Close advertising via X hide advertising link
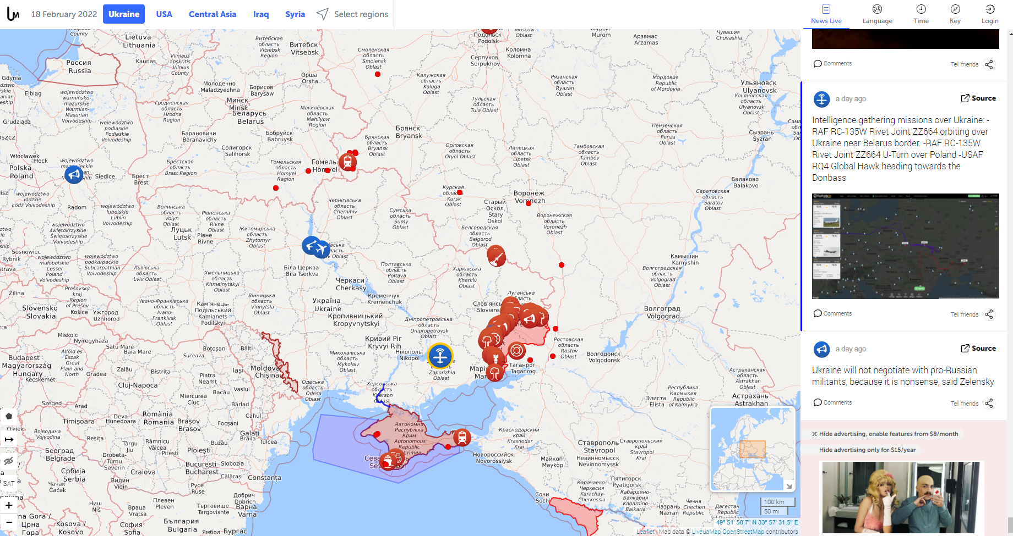1013x536 pixels. click(885, 434)
